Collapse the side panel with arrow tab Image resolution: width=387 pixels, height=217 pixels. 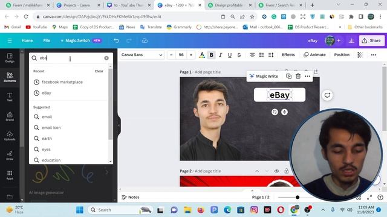[x=119, y=125]
